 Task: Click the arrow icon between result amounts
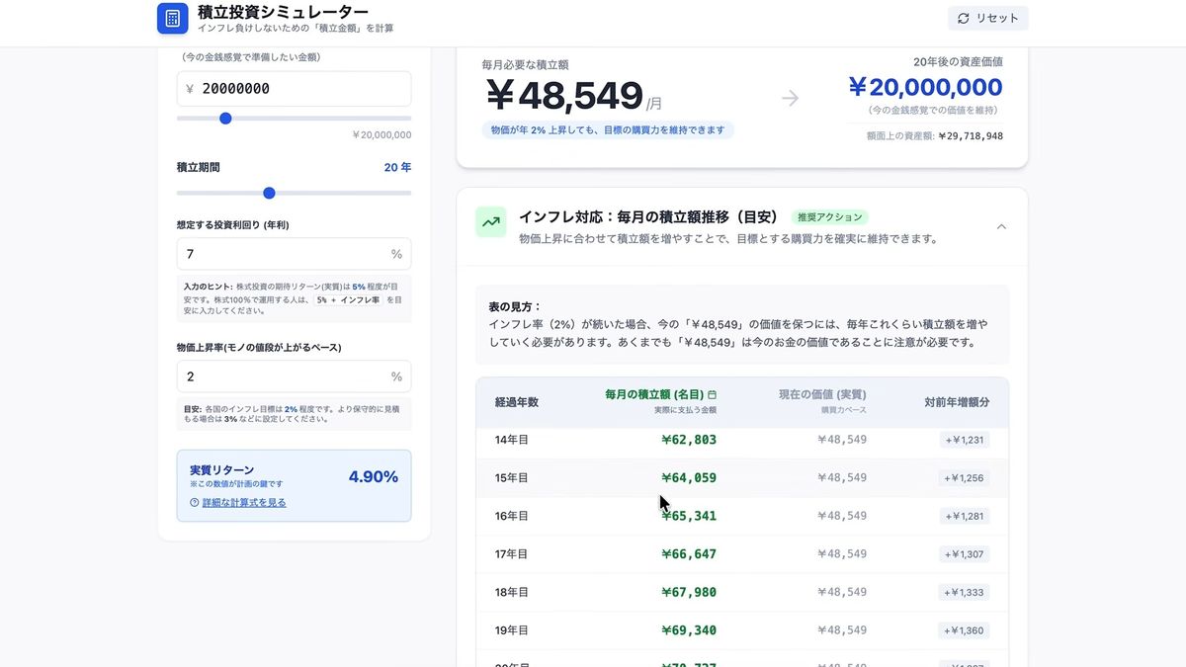790,98
